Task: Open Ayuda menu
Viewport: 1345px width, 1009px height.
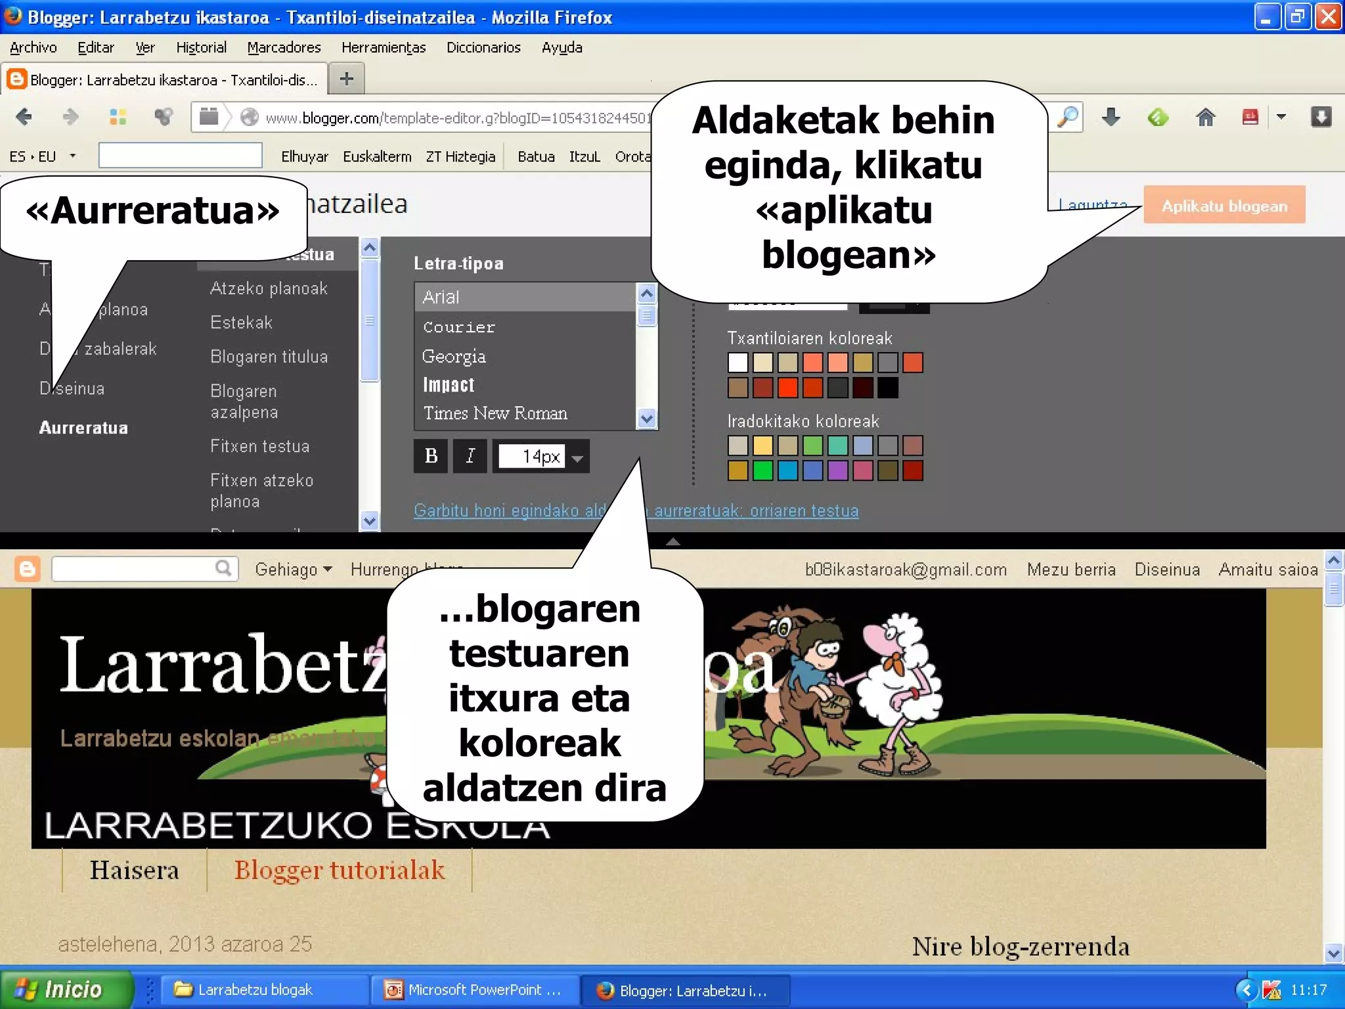Action: click(562, 47)
